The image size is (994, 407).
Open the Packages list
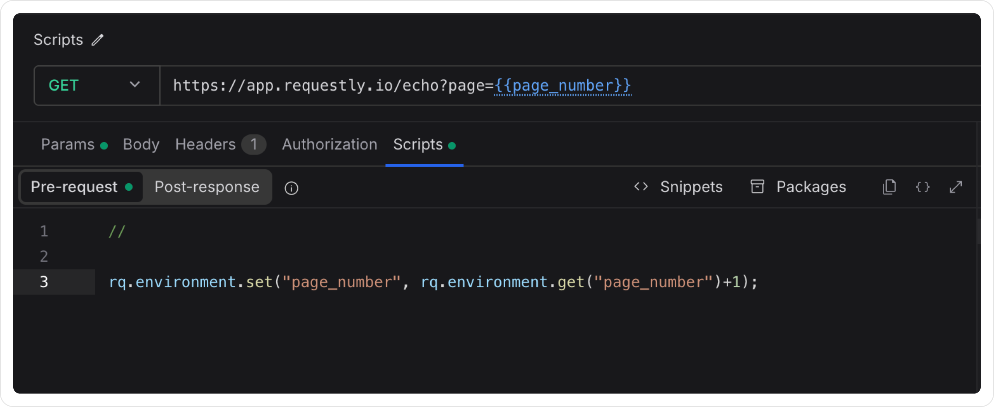point(798,187)
